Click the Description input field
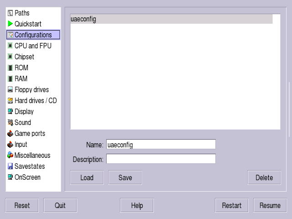292x219 pixels. (x=161, y=159)
